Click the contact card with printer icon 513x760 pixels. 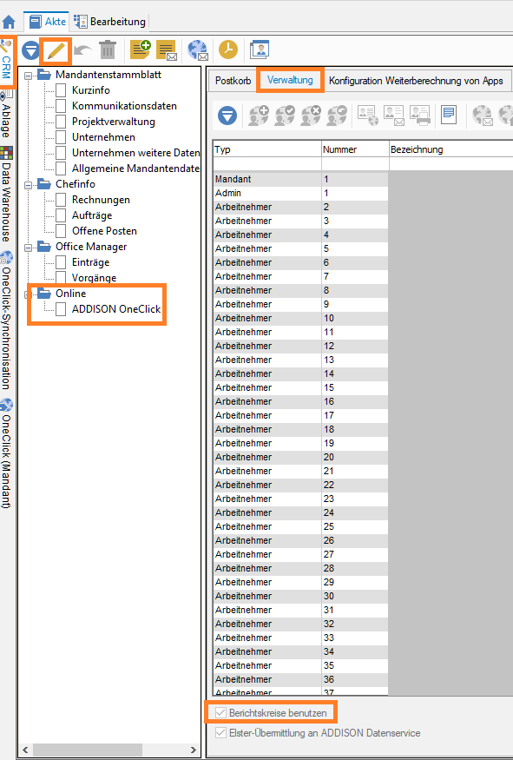pyautogui.click(x=420, y=116)
